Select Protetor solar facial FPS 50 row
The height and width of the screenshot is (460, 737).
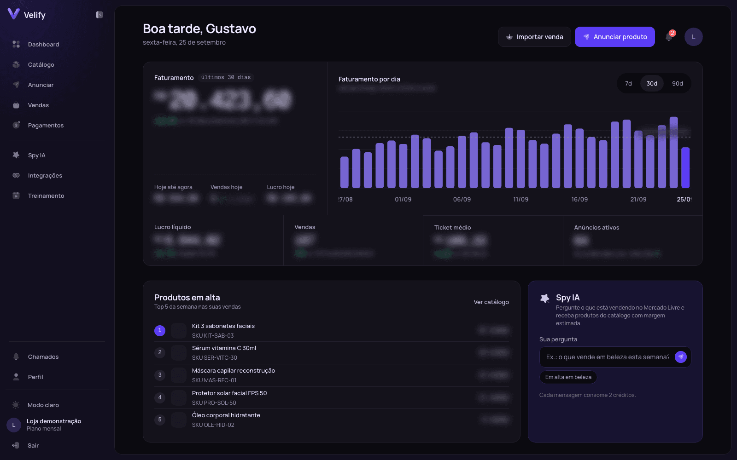coord(332,397)
